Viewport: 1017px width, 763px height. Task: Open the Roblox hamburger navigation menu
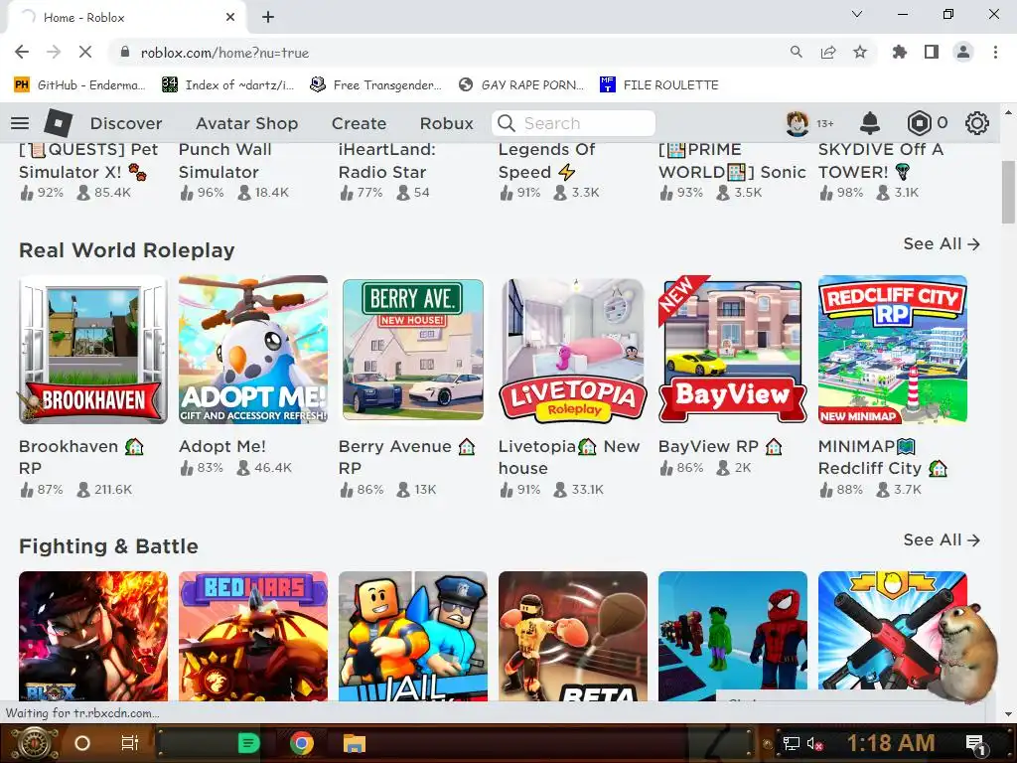point(20,123)
